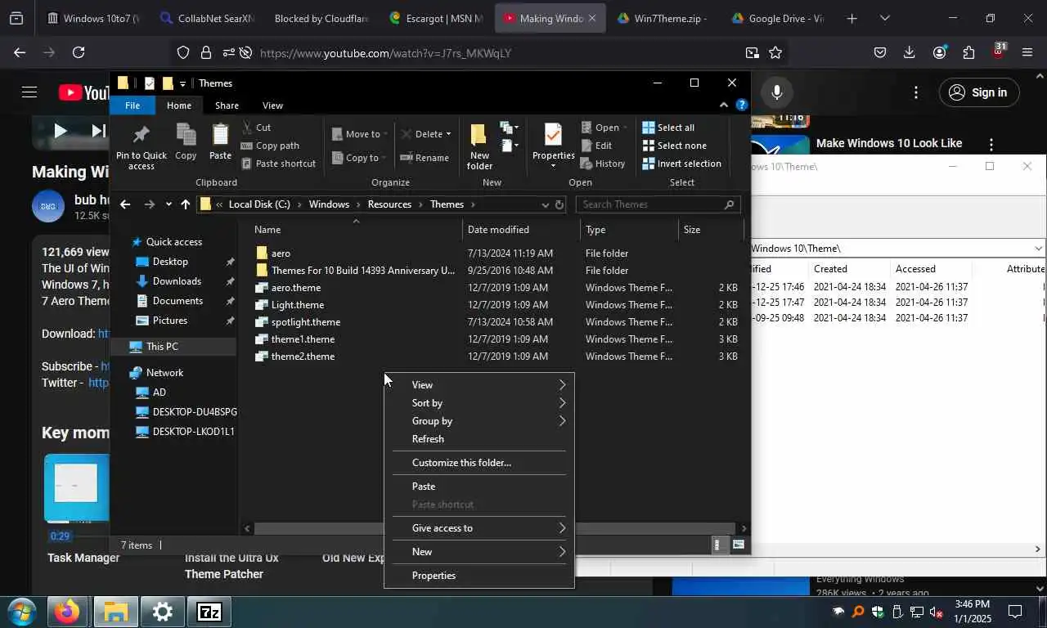Viewport: 1047px width, 628px height.
Task: Choose Properties in context menu
Action: [479, 576]
